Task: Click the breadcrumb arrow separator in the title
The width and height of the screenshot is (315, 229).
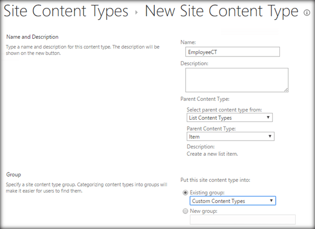Action: (x=137, y=13)
